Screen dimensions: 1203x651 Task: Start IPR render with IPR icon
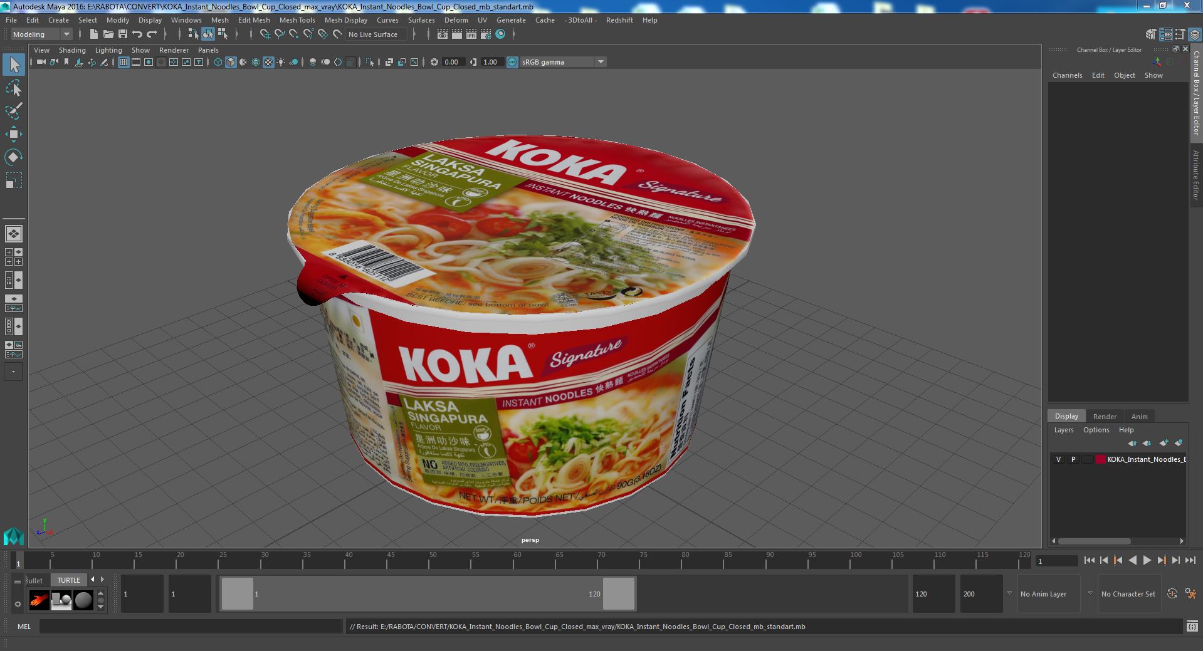coord(471,34)
